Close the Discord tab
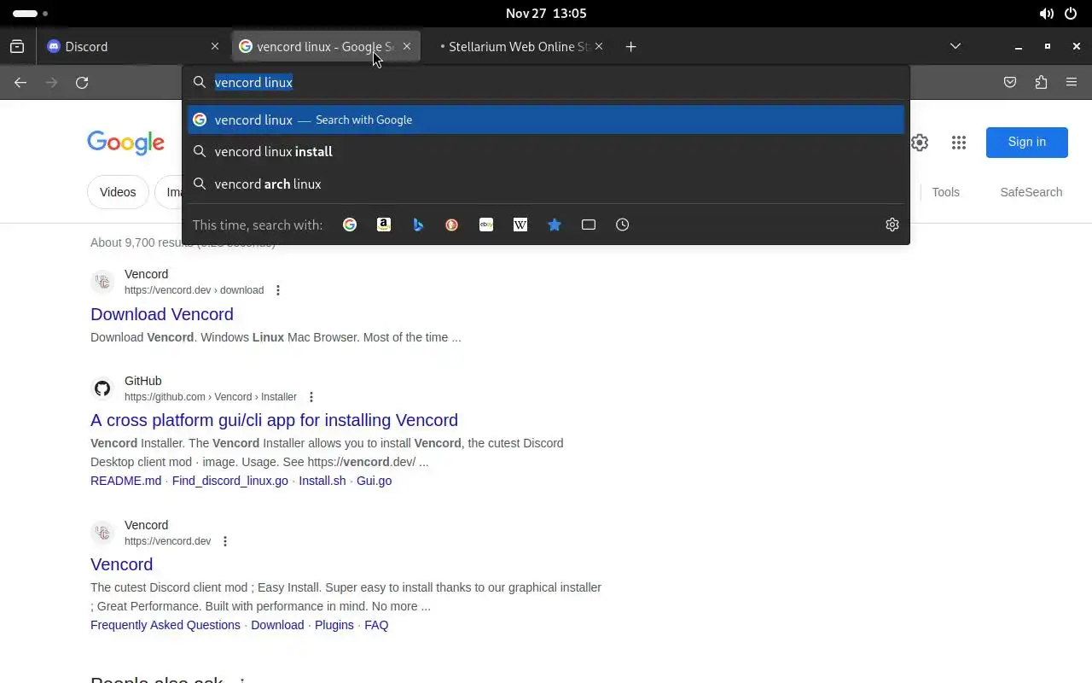Screen dimensions: 1092x683 [215, 47]
